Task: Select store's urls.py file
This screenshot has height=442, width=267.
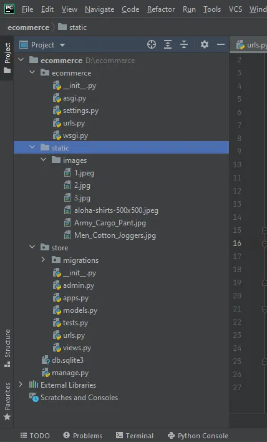Action: pyautogui.click(x=74, y=335)
